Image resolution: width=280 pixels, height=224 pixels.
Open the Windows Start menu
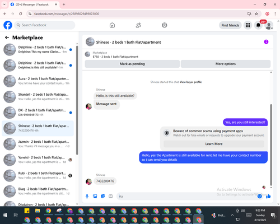5,215
